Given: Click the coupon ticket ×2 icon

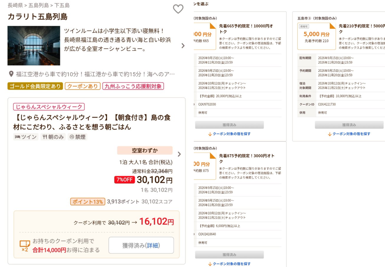Looking at the screenshot, I should [x=25, y=246].
